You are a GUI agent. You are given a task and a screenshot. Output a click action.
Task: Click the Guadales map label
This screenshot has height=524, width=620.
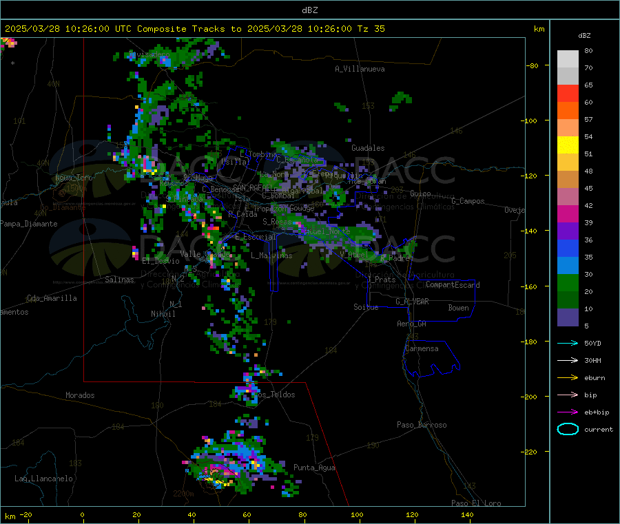(x=368, y=148)
